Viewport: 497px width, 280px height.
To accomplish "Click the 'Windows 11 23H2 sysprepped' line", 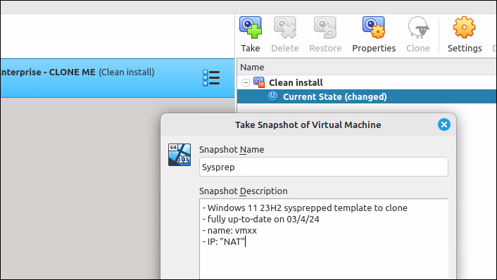I will click(305, 208).
